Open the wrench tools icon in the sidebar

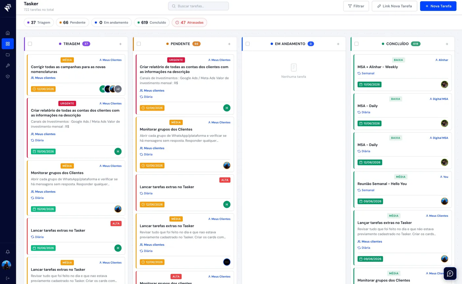click(8, 66)
